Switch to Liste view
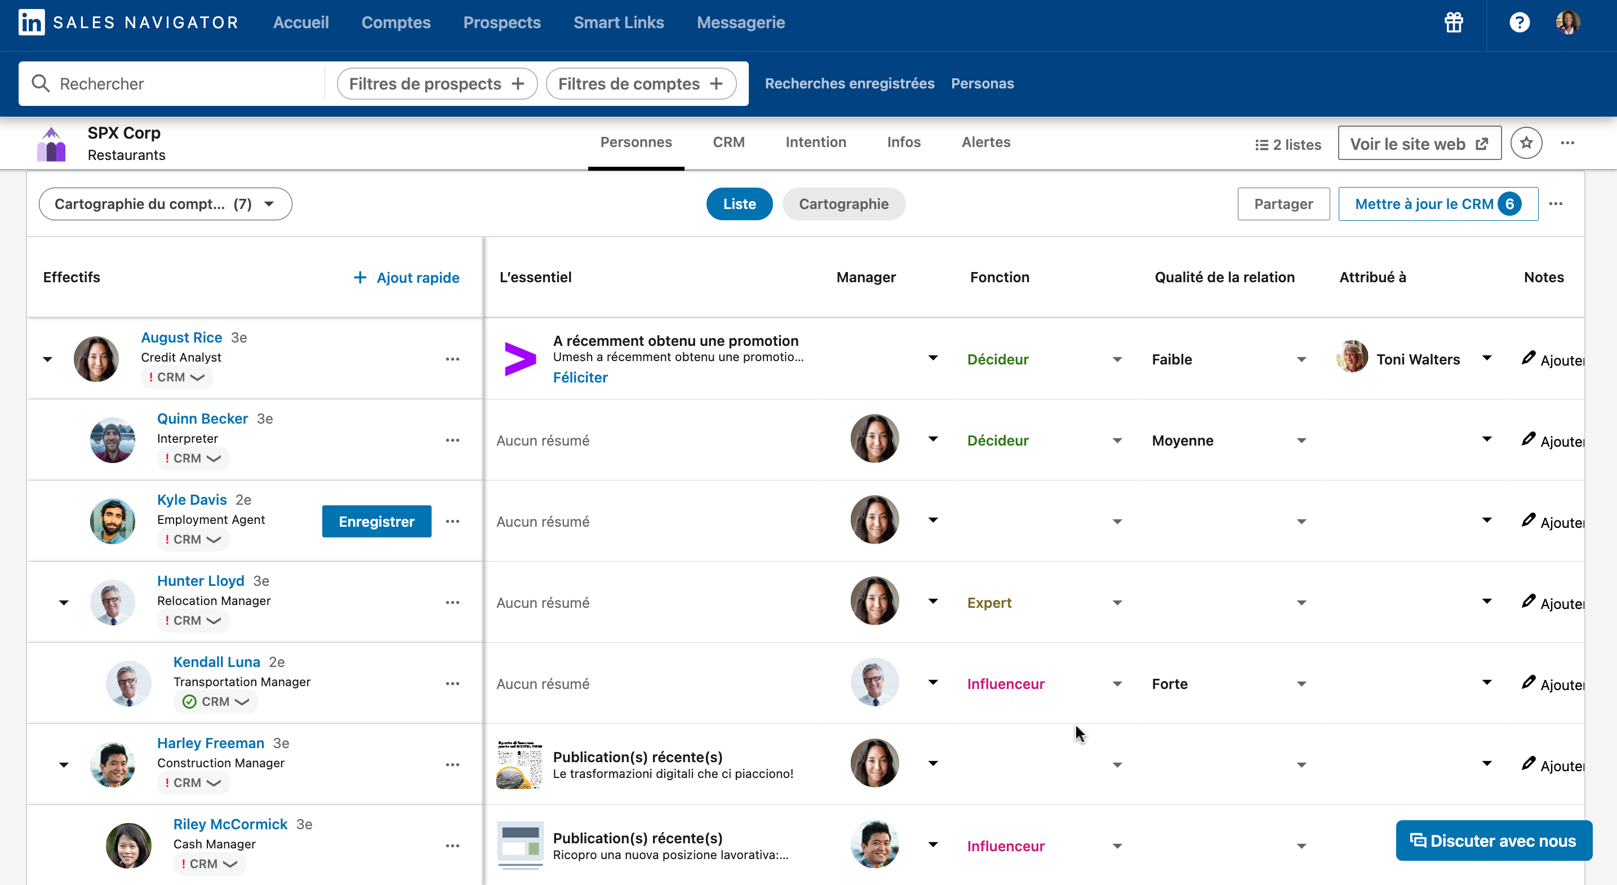 739,204
